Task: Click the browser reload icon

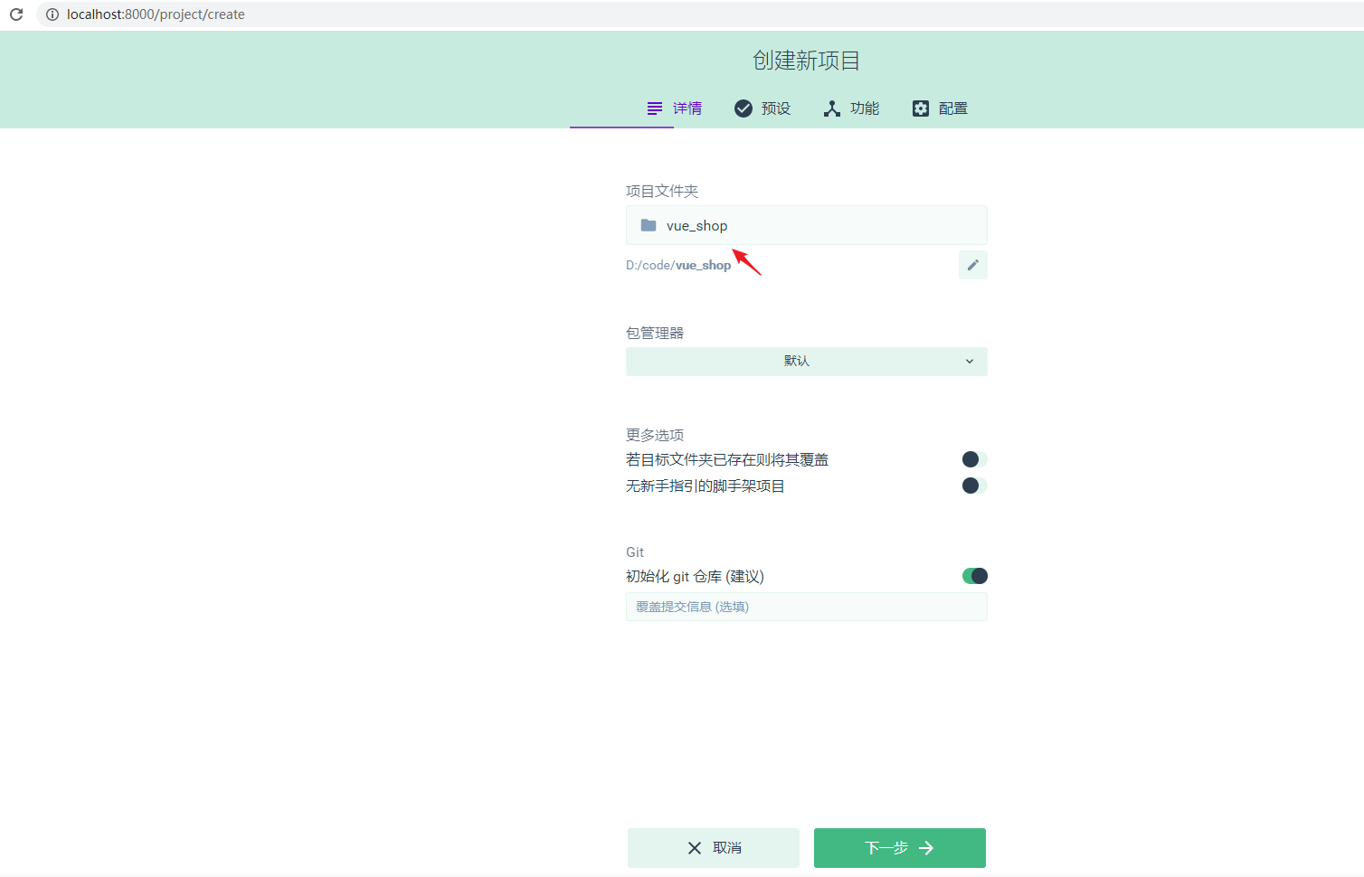Action: pyautogui.click(x=16, y=14)
